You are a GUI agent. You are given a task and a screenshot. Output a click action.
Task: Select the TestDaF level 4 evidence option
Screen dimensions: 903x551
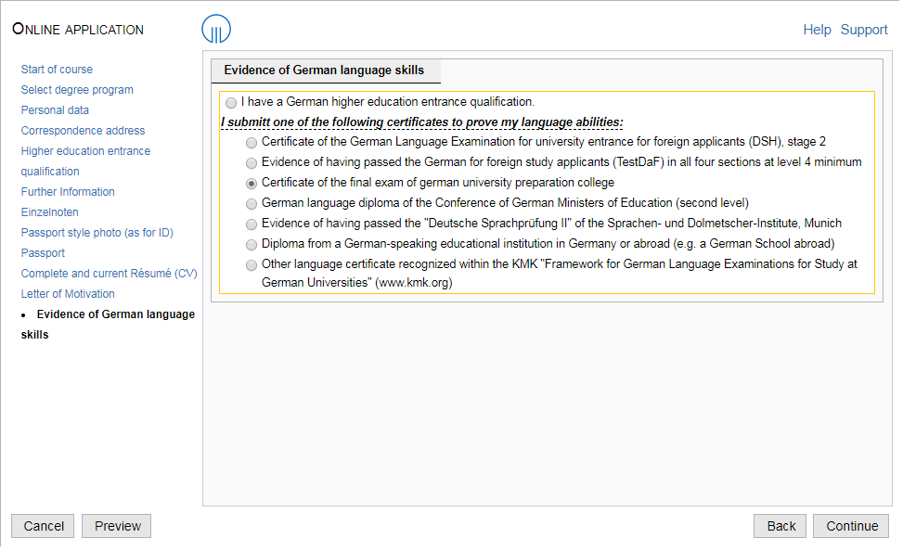pos(252,163)
